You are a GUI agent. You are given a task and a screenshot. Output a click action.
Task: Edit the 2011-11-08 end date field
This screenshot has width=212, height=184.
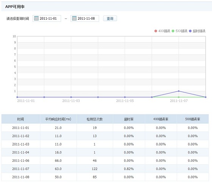pyautogui.click(x=85, y=19)
